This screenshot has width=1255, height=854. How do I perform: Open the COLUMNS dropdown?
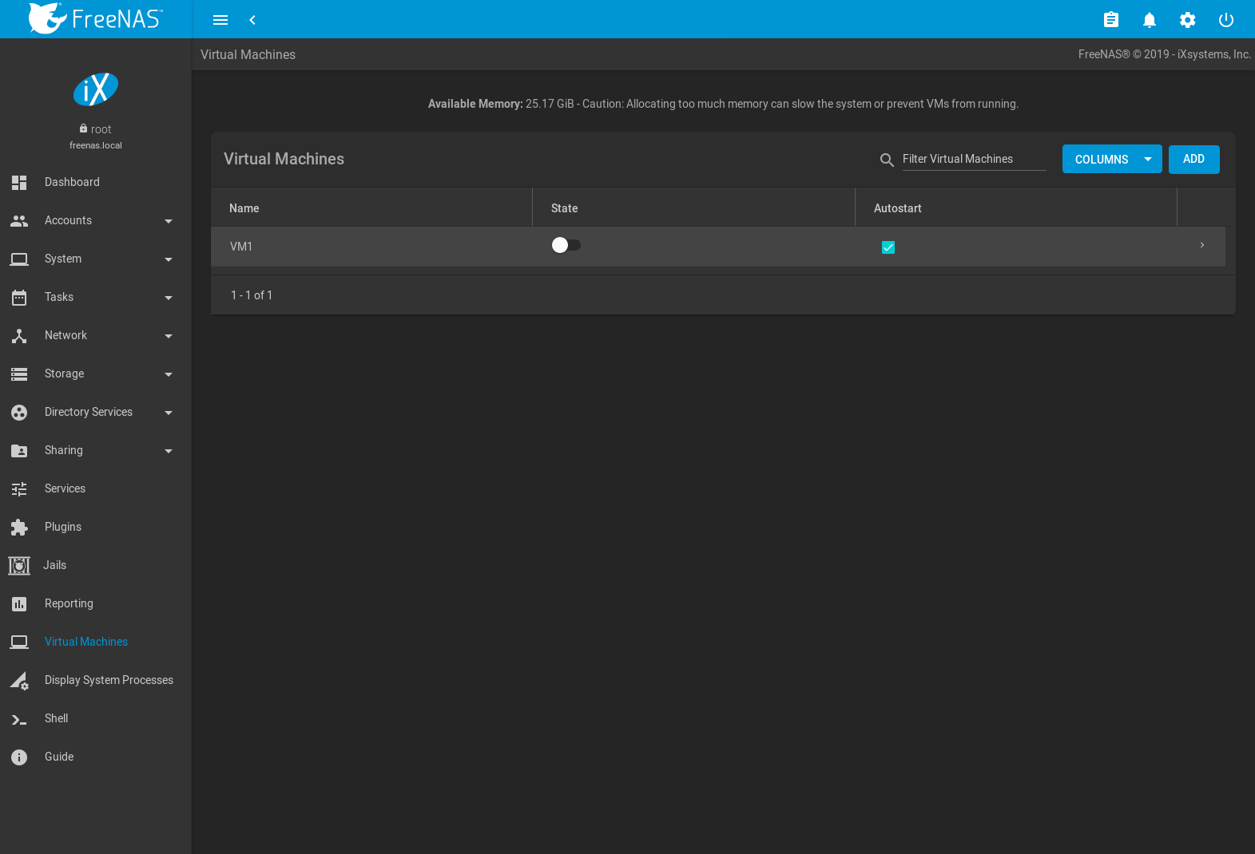pos(1111,160)
